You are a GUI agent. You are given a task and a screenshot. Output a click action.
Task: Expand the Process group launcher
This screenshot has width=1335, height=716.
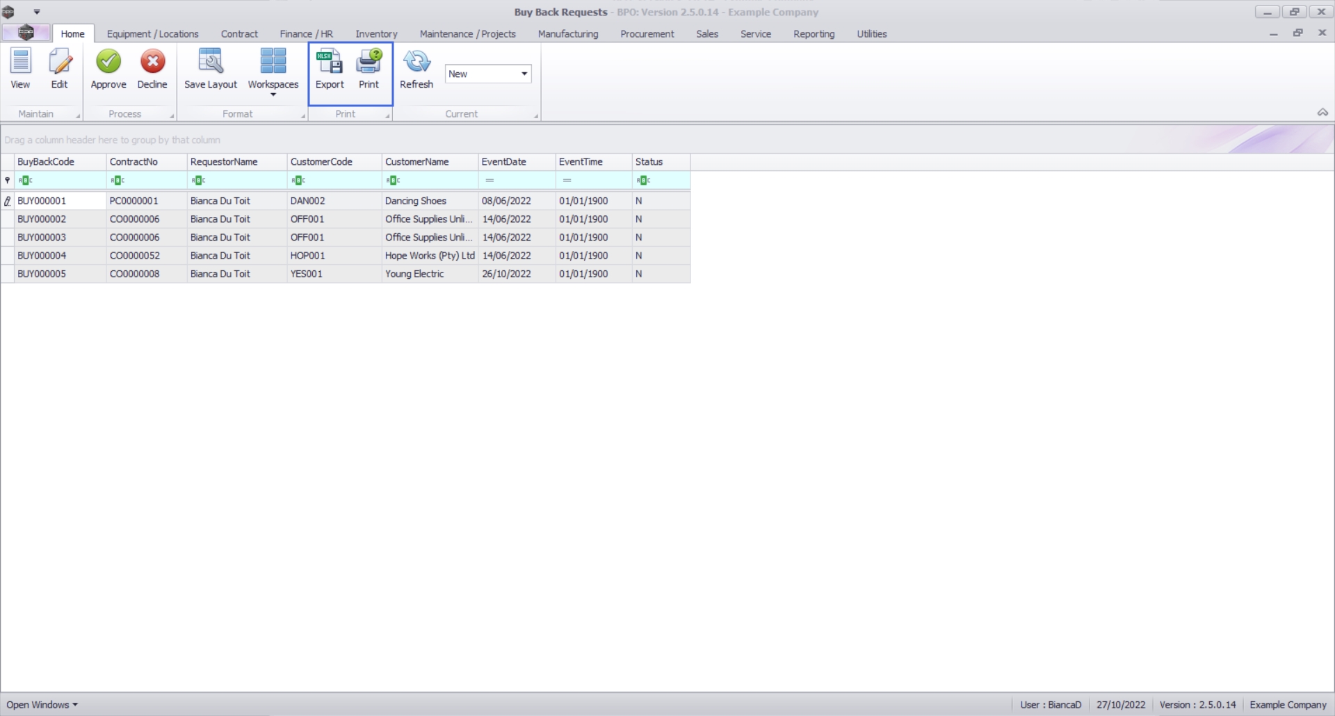(x=172, y=116)
